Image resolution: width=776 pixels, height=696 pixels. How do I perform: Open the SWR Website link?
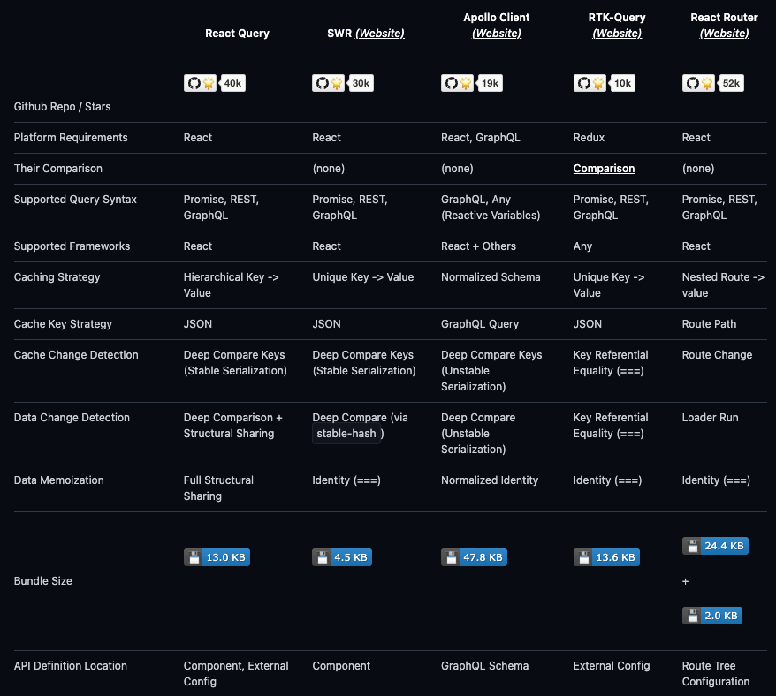(380, 34)
